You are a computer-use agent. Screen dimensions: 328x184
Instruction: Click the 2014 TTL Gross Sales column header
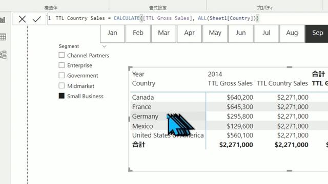click(x=230, y=83)
